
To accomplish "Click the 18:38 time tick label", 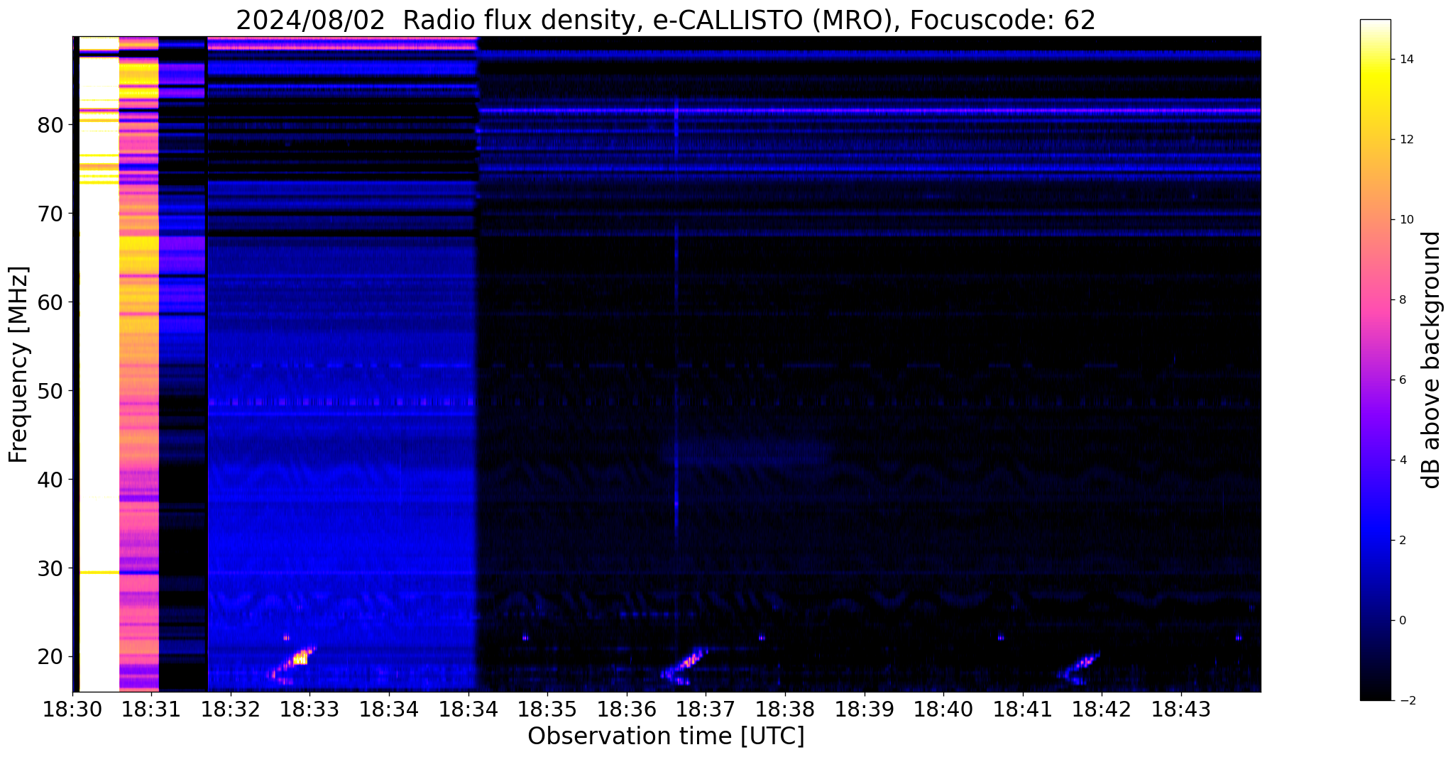I will tap(785, 710).
